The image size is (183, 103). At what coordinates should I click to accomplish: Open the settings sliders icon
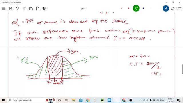coord(45,9)
